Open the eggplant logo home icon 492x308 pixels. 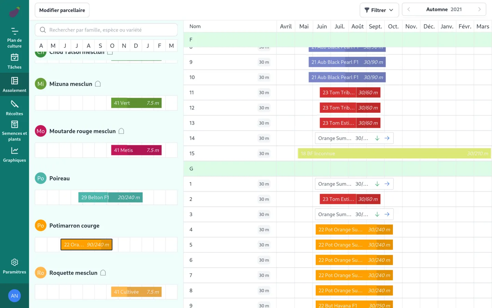[14, 12]
